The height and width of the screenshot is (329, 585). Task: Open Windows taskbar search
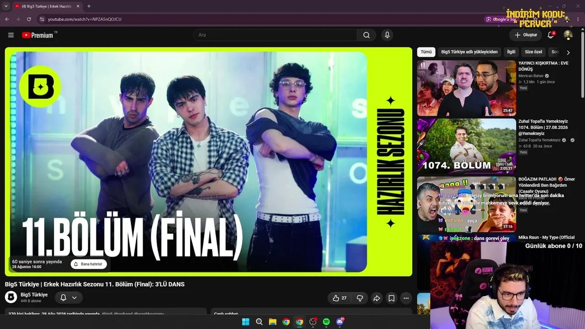point(259,322)
